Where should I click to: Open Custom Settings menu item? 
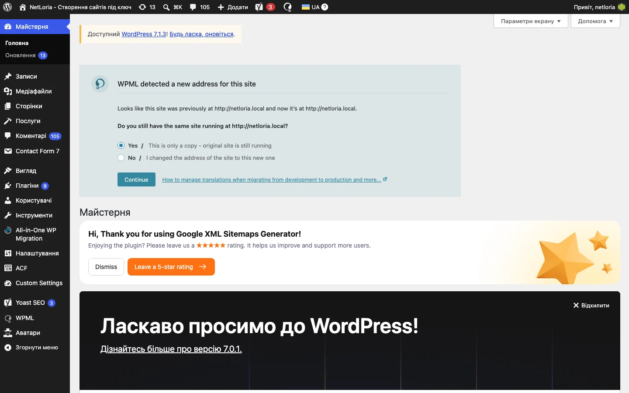35,283
